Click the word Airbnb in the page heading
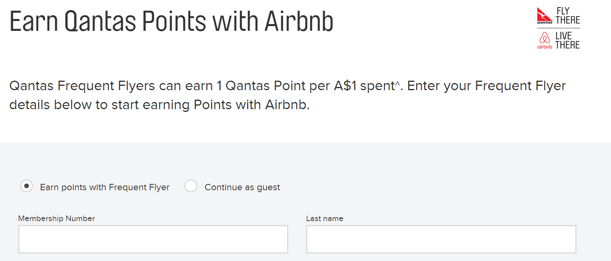 pyautogui.click(x=299, y=21)
